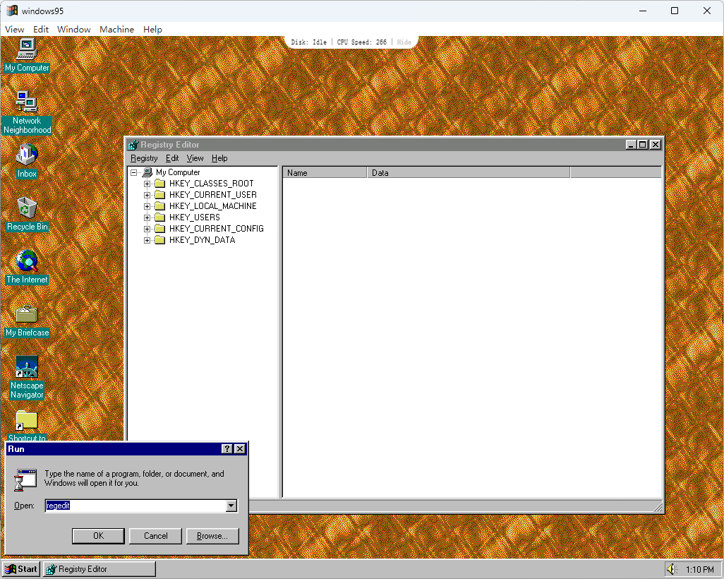This screenshot has height=579, width=724.
Task: Click OK in the Run dialog
Action: tap(98, 535)
